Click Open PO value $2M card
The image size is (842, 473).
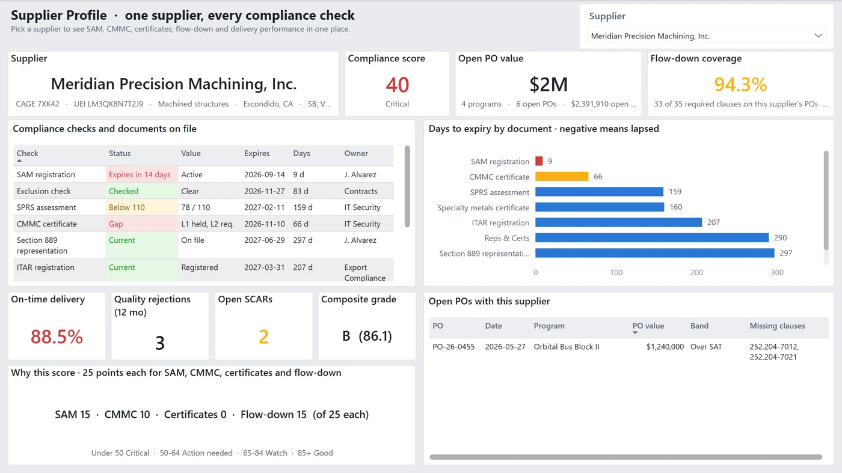click(x=549, y=85)
